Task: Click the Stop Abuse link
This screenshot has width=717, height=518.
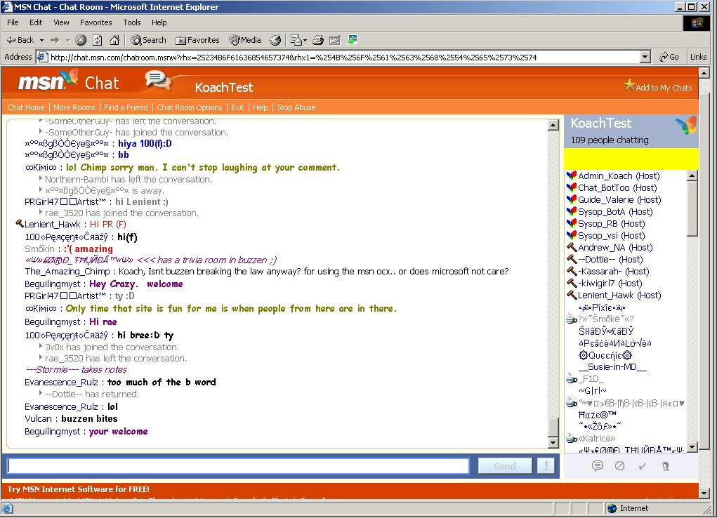Action: pyautogui.click(x=296, y=107)
